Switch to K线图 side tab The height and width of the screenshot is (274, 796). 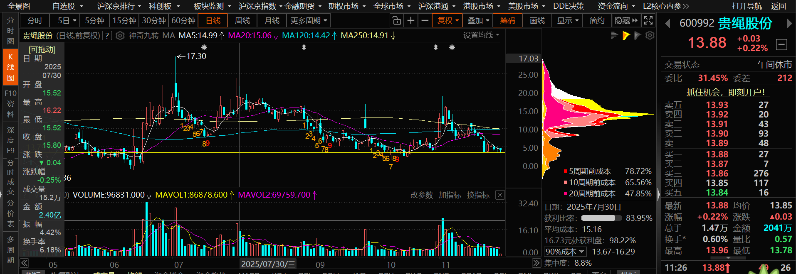(x=10, y=67)
